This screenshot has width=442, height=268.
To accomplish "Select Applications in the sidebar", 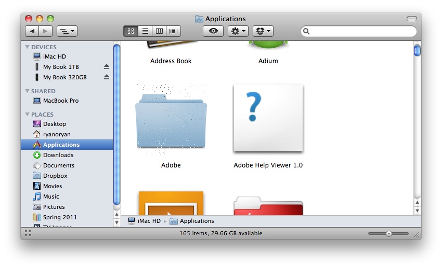I will pyautogui.click(x=67, y=145).
